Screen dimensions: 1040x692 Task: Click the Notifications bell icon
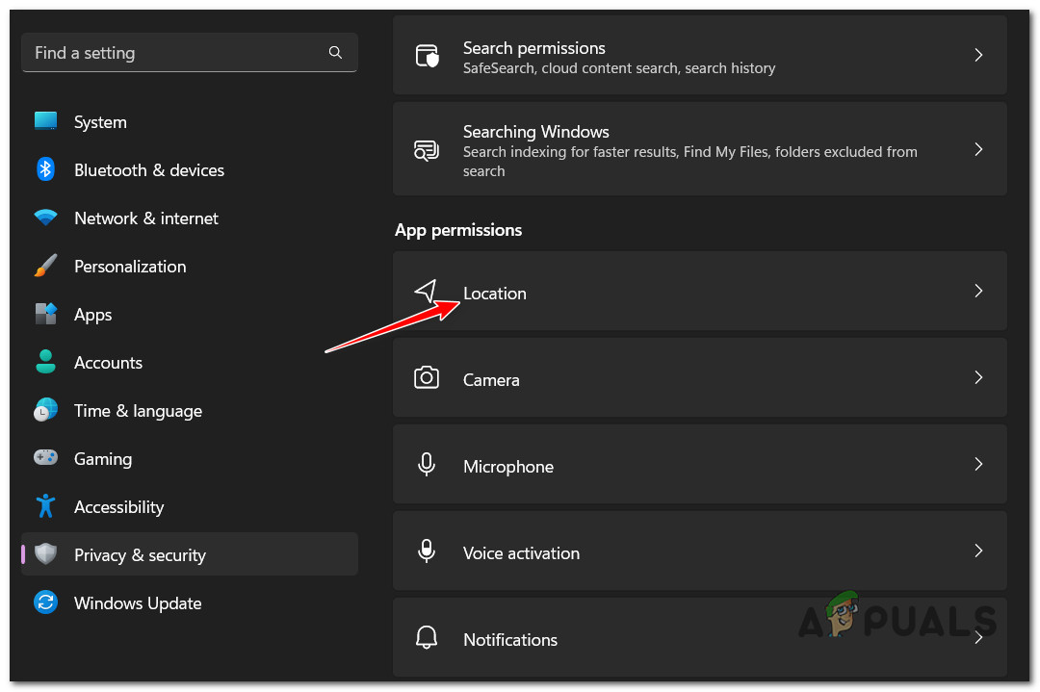(x=427, y=638)
